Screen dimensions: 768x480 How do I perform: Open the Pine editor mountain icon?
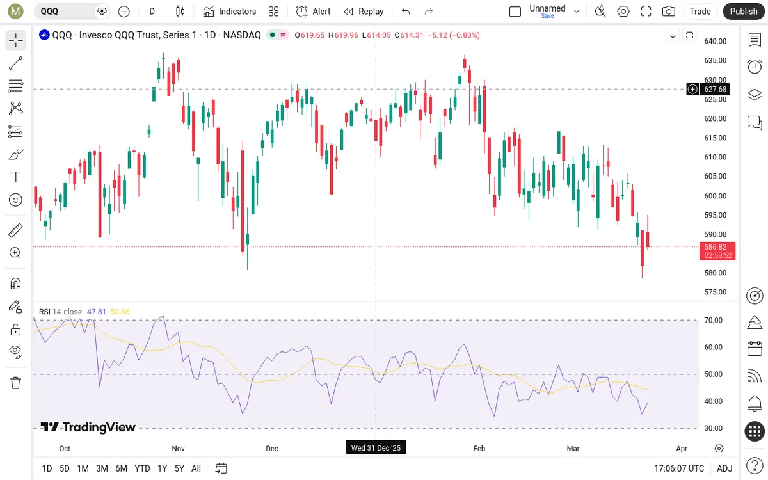(x=755, y=322)
